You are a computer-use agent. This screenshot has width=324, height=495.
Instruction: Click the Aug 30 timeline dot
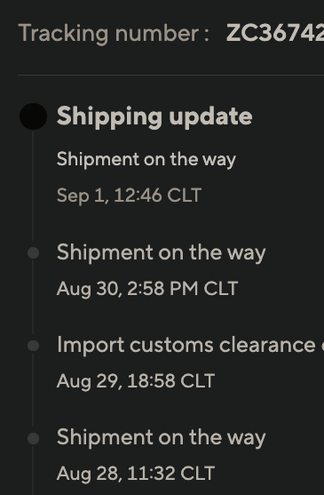(x=34, y=253)
